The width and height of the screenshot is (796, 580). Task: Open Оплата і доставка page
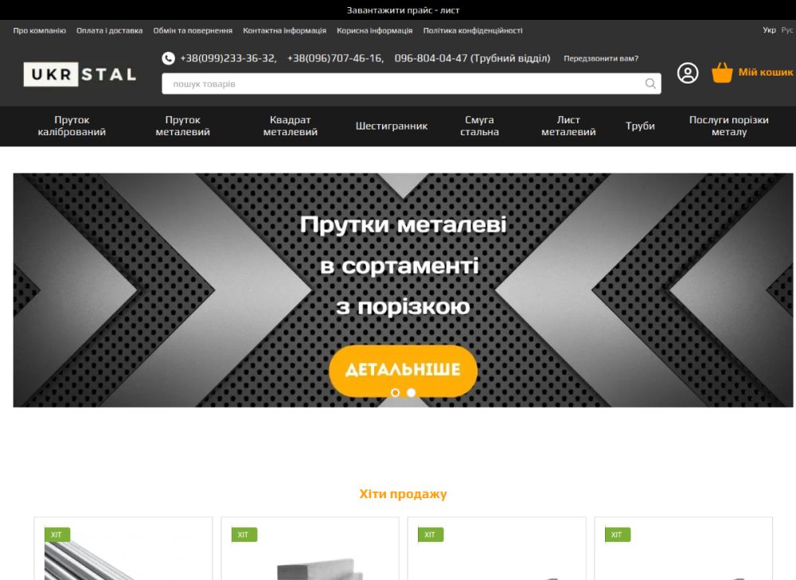[110, 30]
